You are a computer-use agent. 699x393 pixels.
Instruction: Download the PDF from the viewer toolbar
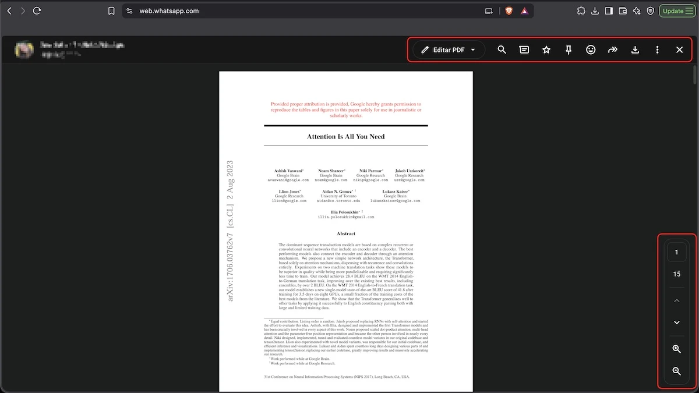click(x=635, y=50)
